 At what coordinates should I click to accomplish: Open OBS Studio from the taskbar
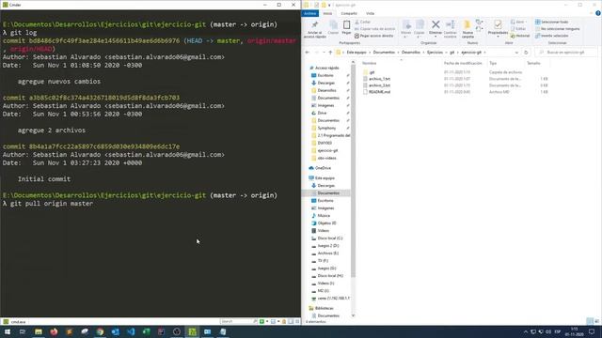(177, 331)
